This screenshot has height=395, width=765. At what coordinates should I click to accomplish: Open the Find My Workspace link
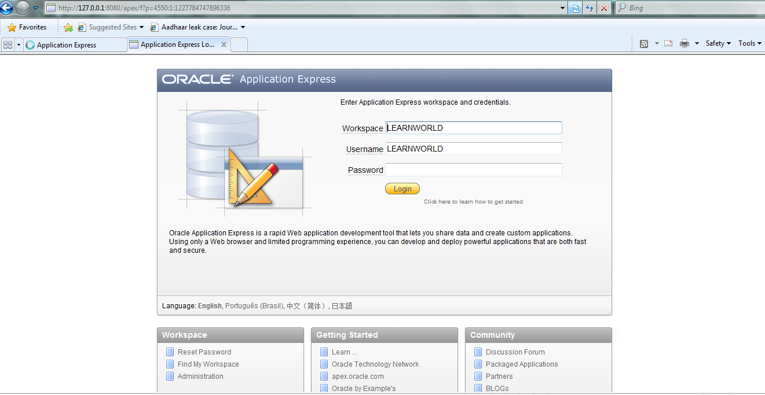point(207,364)
